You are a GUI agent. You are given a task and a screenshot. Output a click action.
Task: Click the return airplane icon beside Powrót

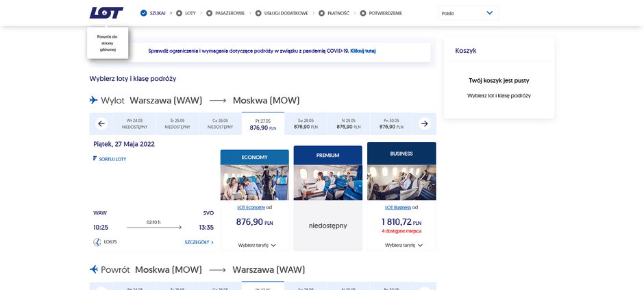(94, 269)
